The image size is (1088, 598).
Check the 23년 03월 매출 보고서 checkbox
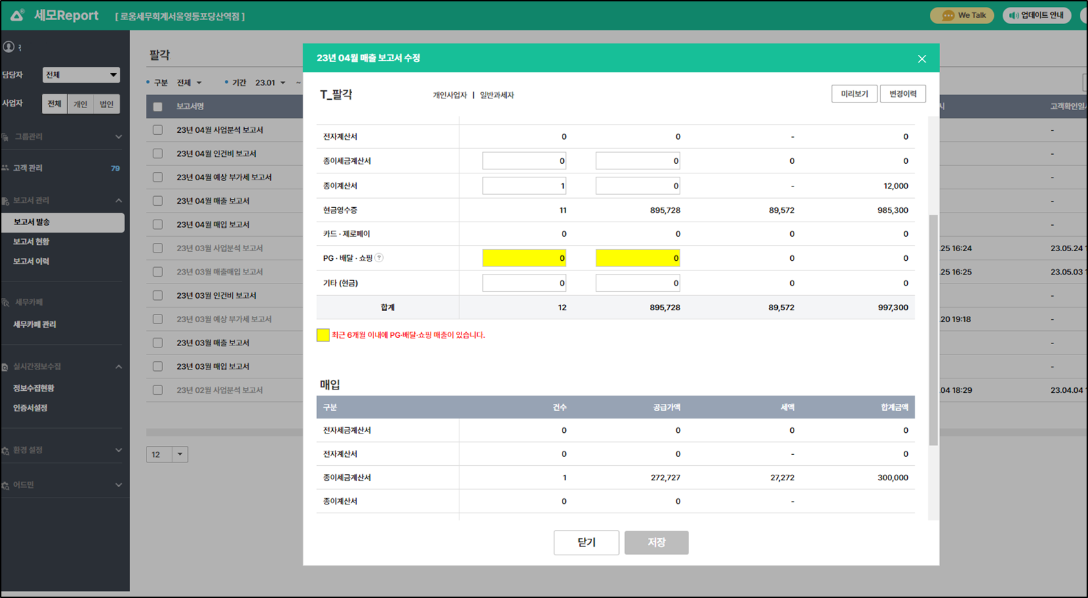click(x=158, y=343)
